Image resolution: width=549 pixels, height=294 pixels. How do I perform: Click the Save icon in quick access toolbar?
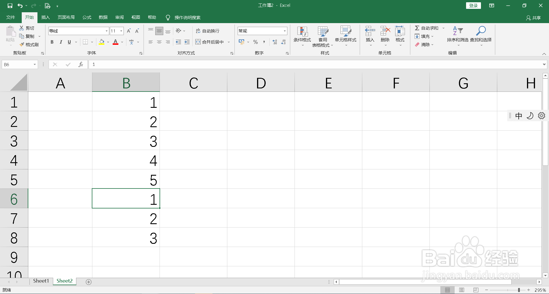[10, 6]
